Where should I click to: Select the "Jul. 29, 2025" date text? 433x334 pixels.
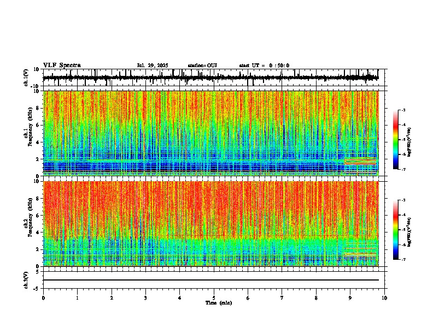tap(153, 65)
